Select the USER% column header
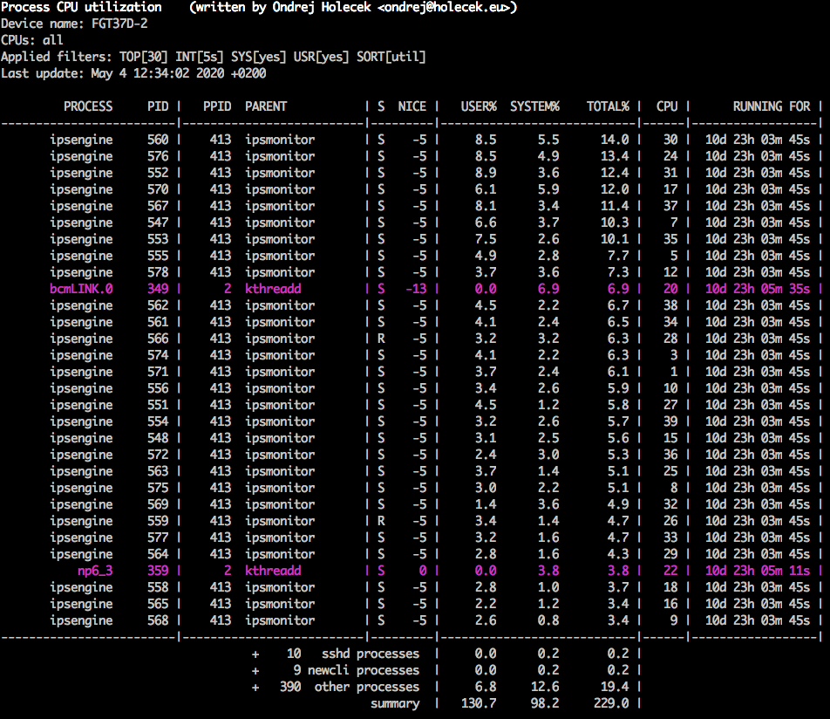 pyautogui.click(x=479, y=106)
